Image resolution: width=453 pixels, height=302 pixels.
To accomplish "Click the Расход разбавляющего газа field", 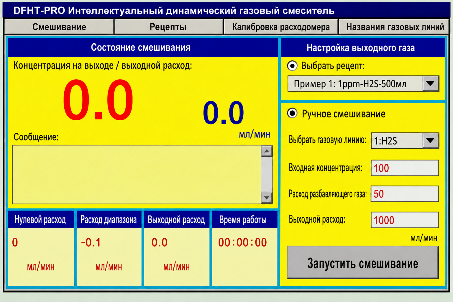I will tap(405, 194).
